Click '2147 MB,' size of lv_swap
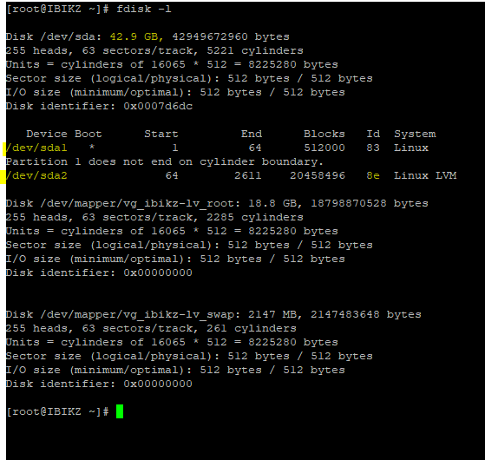 coord(275,314)
